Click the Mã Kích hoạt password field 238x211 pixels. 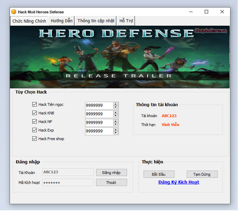(x=68, y=182)
